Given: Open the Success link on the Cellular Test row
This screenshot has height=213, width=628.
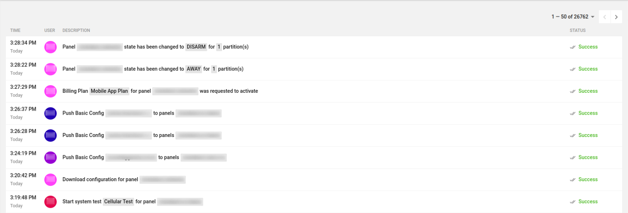Looking at the screenshot, I should [x=588, y=201].
